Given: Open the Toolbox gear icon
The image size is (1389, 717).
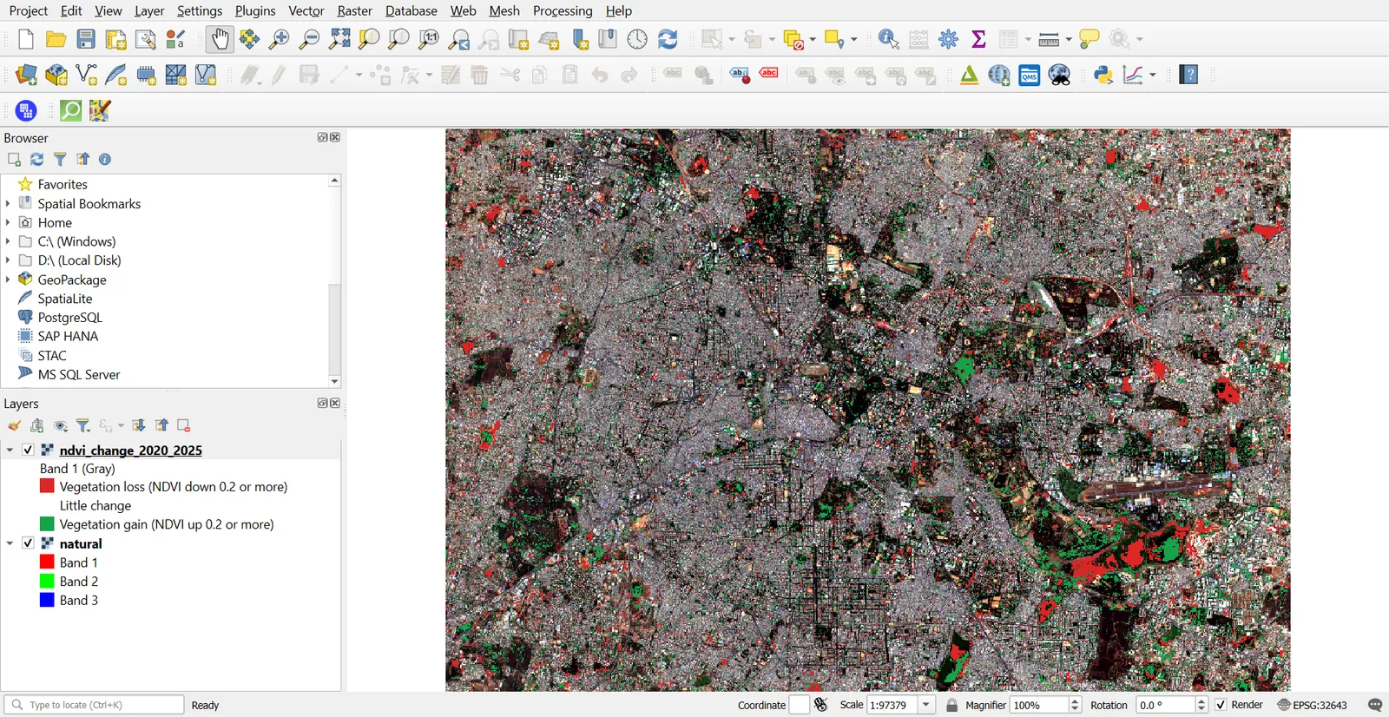Looking at the screenshot, I should [x=949, y=39].
